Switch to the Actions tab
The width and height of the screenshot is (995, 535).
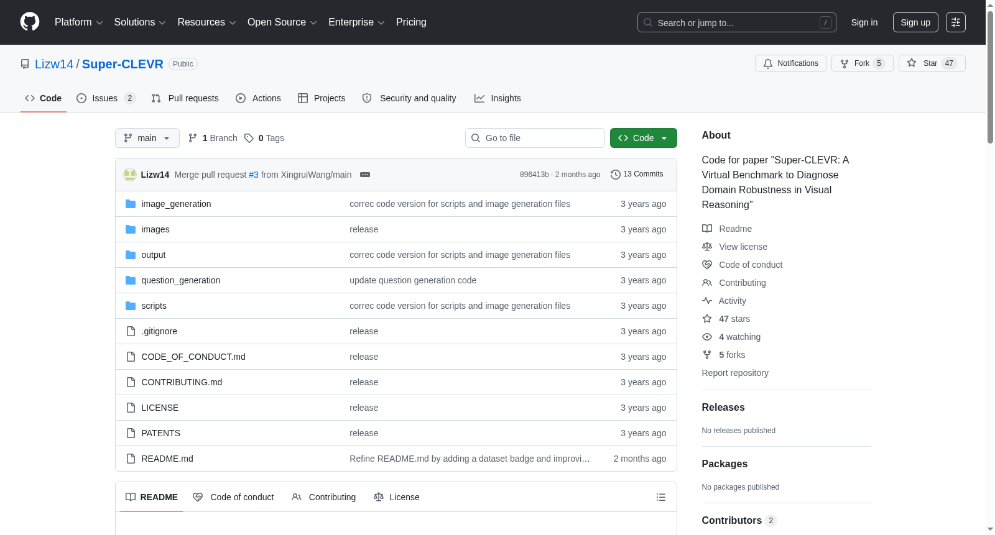click(x=258, y=98)
